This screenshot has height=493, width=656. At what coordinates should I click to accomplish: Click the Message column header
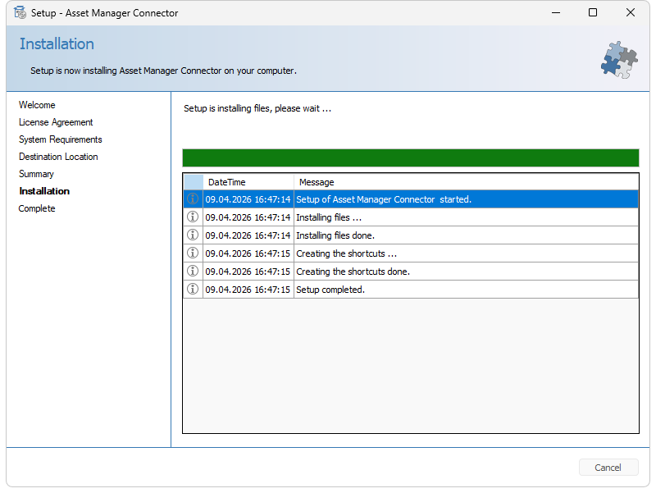(x=466, y=182)
